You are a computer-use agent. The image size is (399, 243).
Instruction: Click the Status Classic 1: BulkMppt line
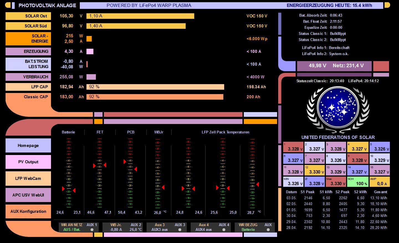[x=322, y=33]
